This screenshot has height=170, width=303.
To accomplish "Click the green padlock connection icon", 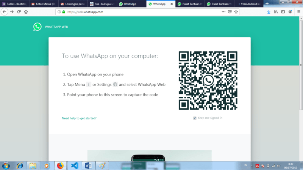I will [x=64, y=12].
